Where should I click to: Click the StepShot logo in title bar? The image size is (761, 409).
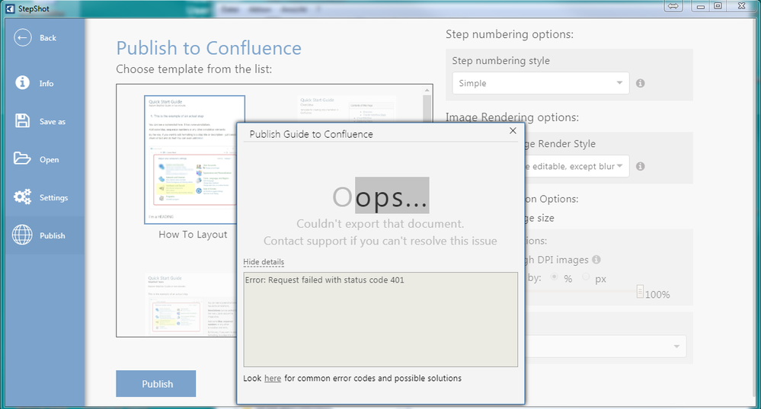10,8
